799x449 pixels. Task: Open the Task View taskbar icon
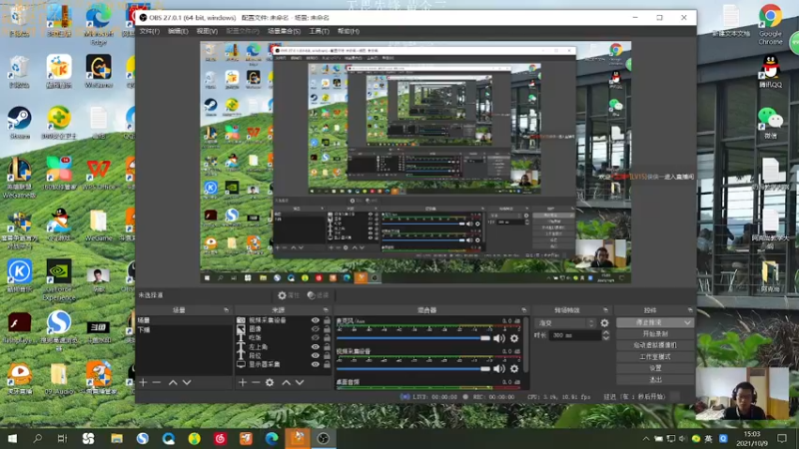pyautogui.click(x=62, y=438)
